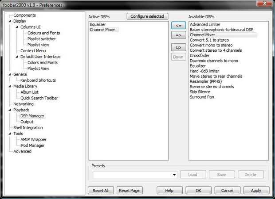This screenshot has width=275, height=199.
Task: Apply the preference changes
Action: (x=256, y=191)
